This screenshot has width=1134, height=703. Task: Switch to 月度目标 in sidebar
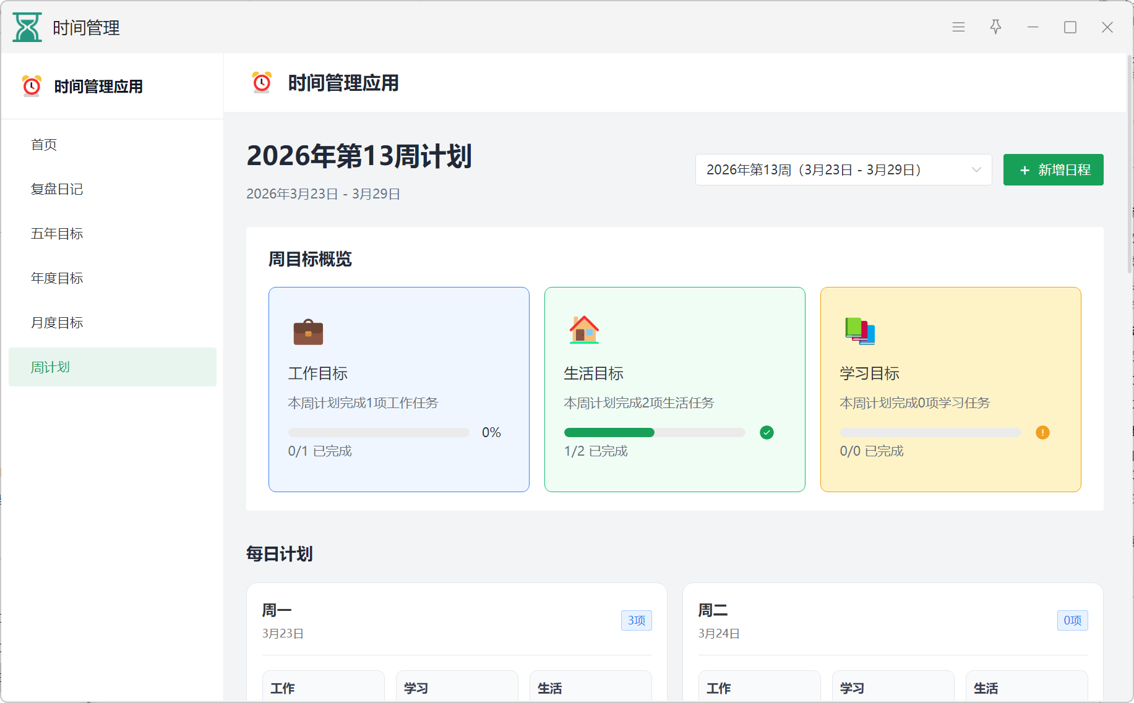click(x=57, y=323)
